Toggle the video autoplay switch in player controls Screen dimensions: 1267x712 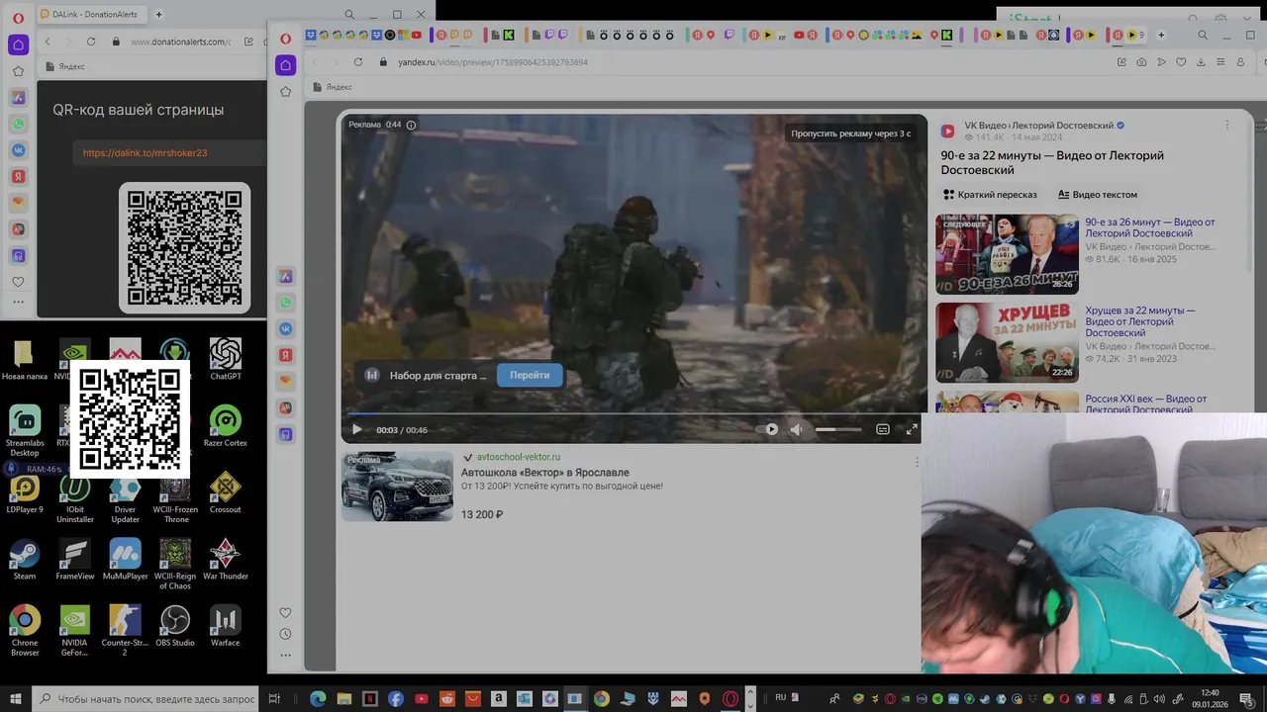pos(768,429)
